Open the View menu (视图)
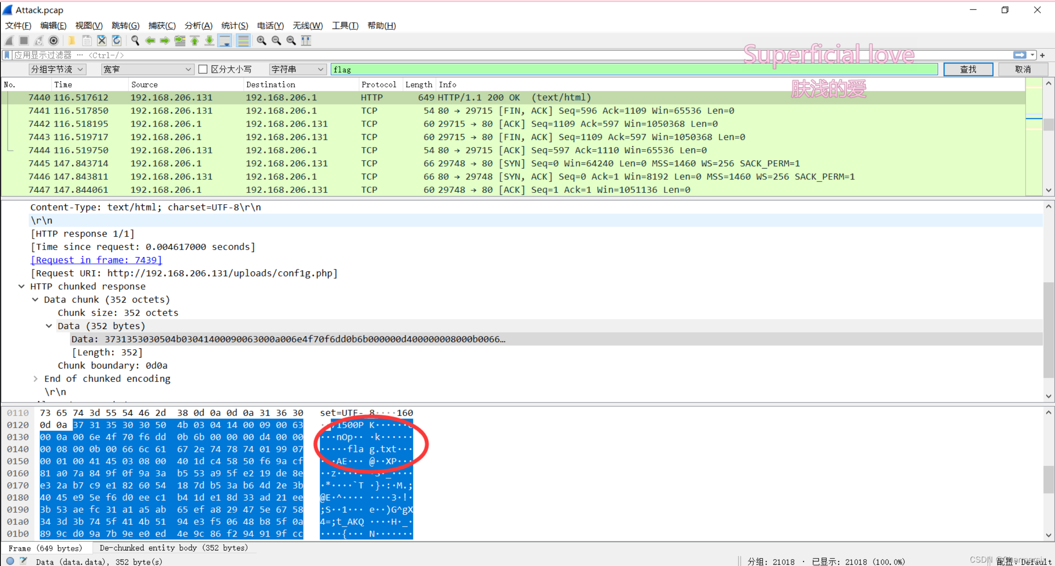Viewport: 1055px width, 566px height. click(89, 26)
